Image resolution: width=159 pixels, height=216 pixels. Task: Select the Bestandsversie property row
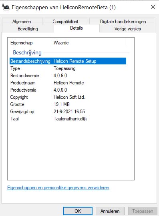tap(68, 76)
